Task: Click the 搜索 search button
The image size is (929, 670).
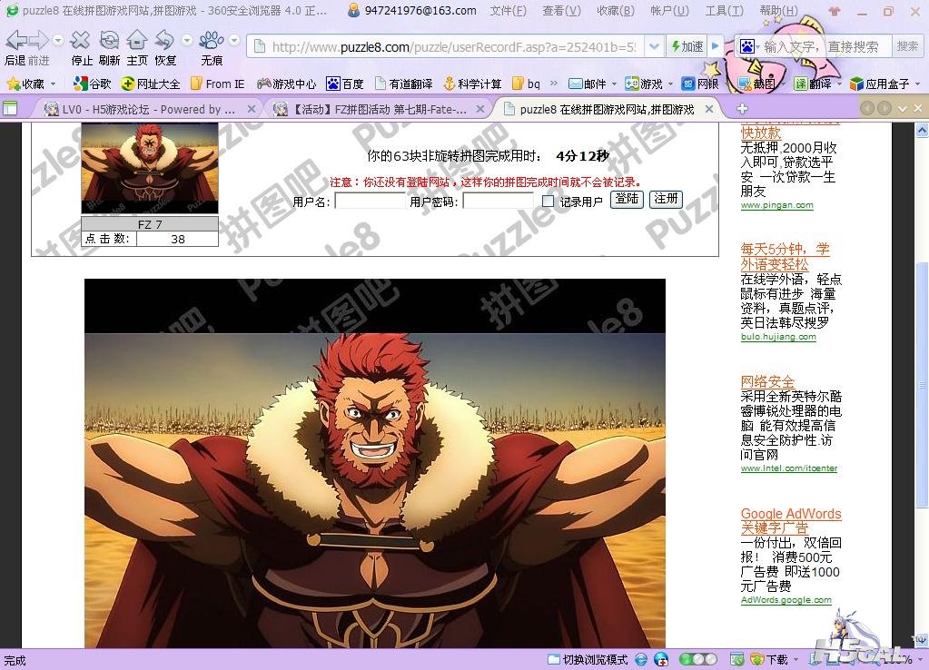Action: [906, 45]
